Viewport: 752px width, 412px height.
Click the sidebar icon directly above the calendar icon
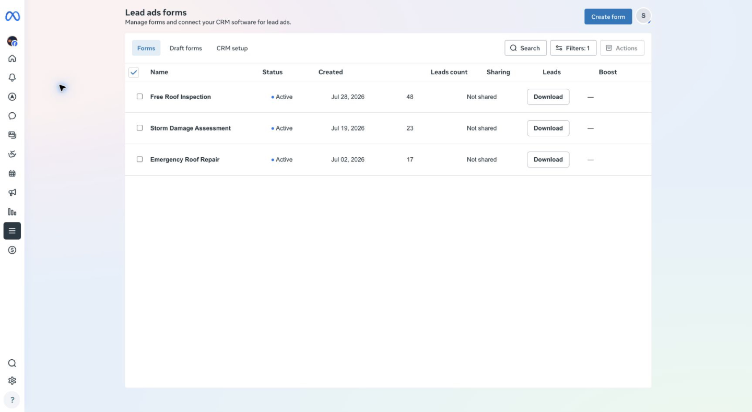pos(12,154)
